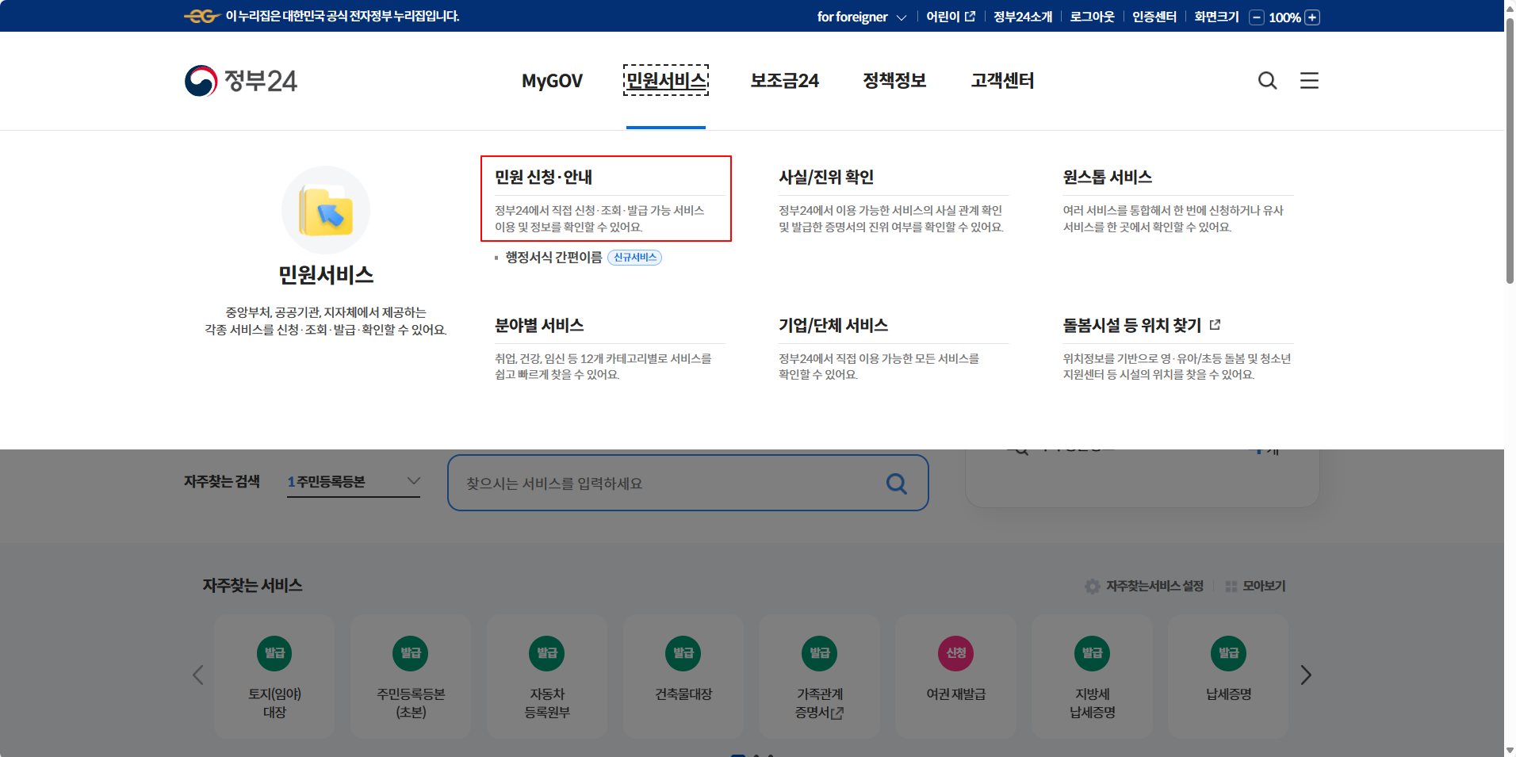Screen dimensions: 1516x757
Task: Expand the 자주찾는 검색 주민등록등본 dropdown
Action: tap(354, 482)
